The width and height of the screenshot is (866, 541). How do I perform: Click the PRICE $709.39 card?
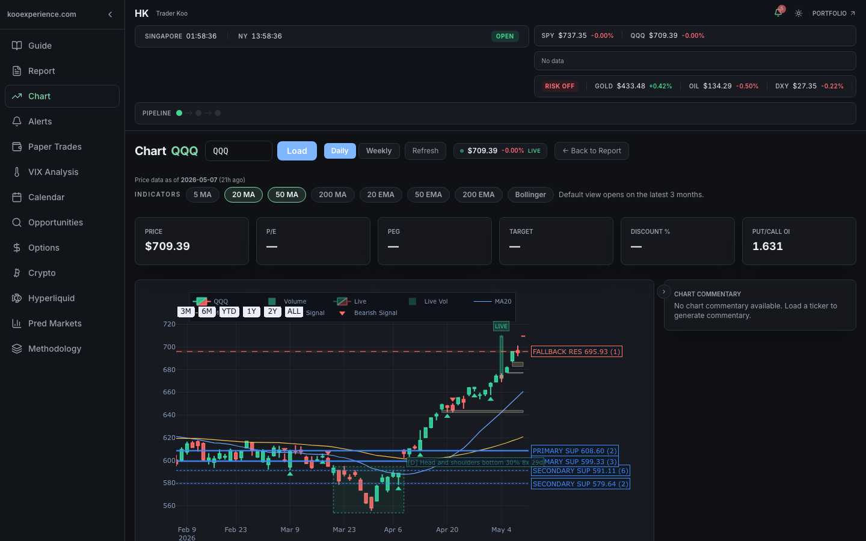tap(192, 241)
